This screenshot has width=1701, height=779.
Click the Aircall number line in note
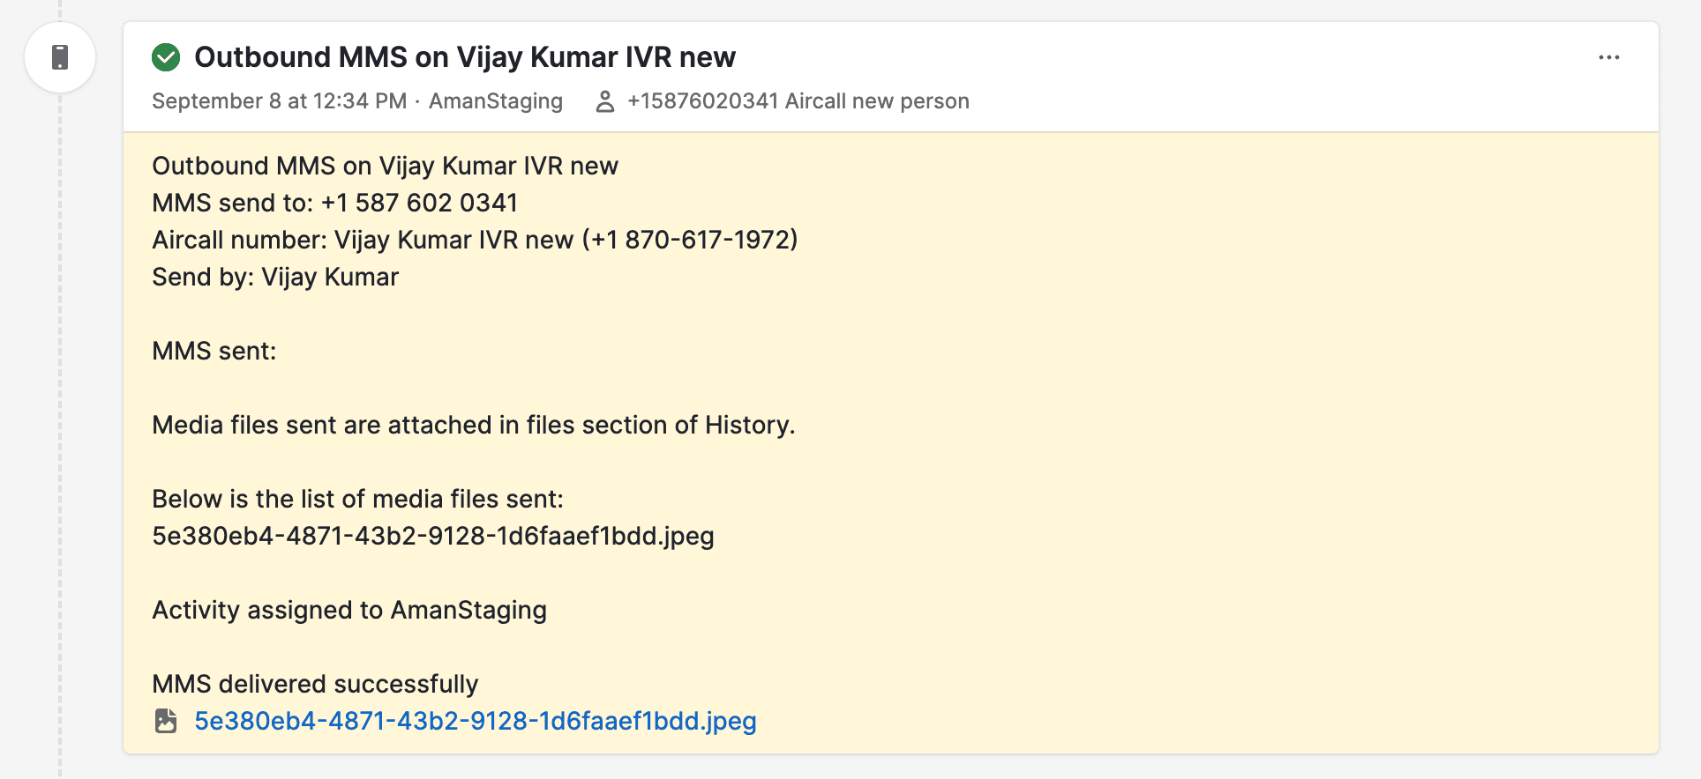(474, 240)
